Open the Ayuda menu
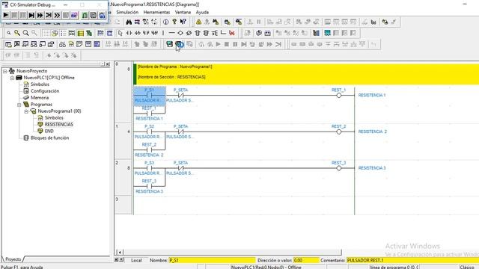The image size is (479, 269). click(x=202, y=12)
